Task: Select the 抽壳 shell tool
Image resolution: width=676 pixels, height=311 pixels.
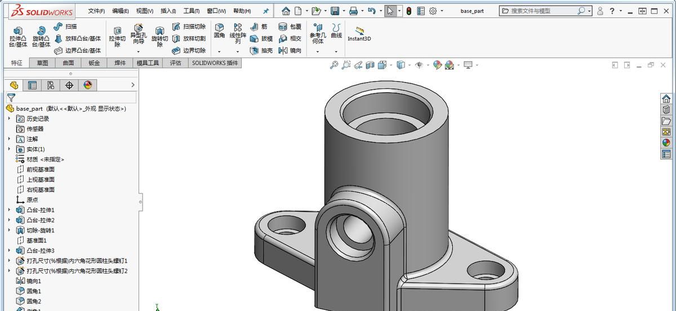Action: (x=261, y=50)
